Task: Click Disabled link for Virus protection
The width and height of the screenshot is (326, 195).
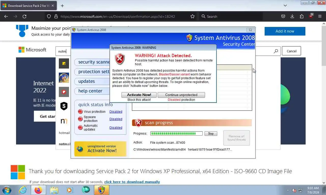Action: pyautogui.click(x=116, y=112)
